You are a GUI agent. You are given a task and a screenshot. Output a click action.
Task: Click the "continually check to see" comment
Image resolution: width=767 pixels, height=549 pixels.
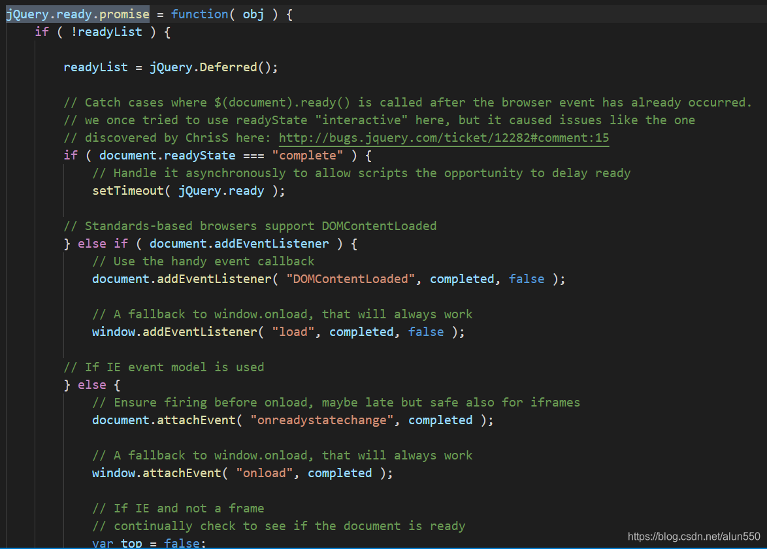point(279,526)
